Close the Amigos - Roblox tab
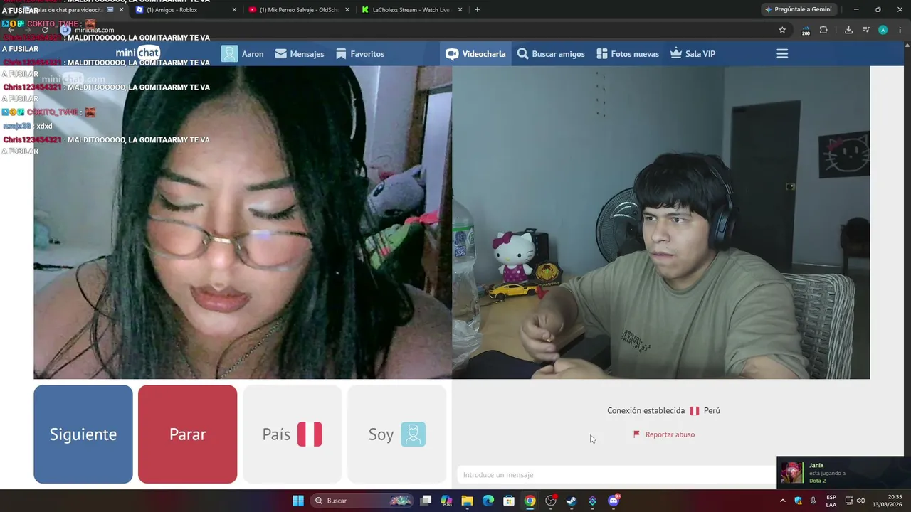The height and width of the screenshot is (512, 911). pos(234,10)
